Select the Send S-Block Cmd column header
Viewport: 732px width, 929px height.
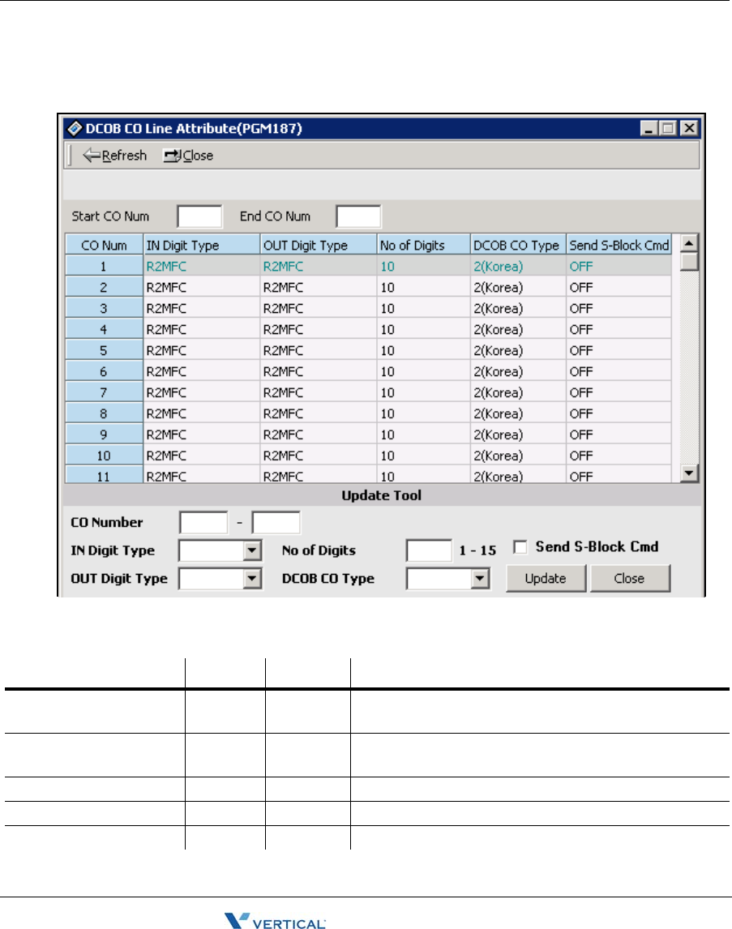pos(619,245)
